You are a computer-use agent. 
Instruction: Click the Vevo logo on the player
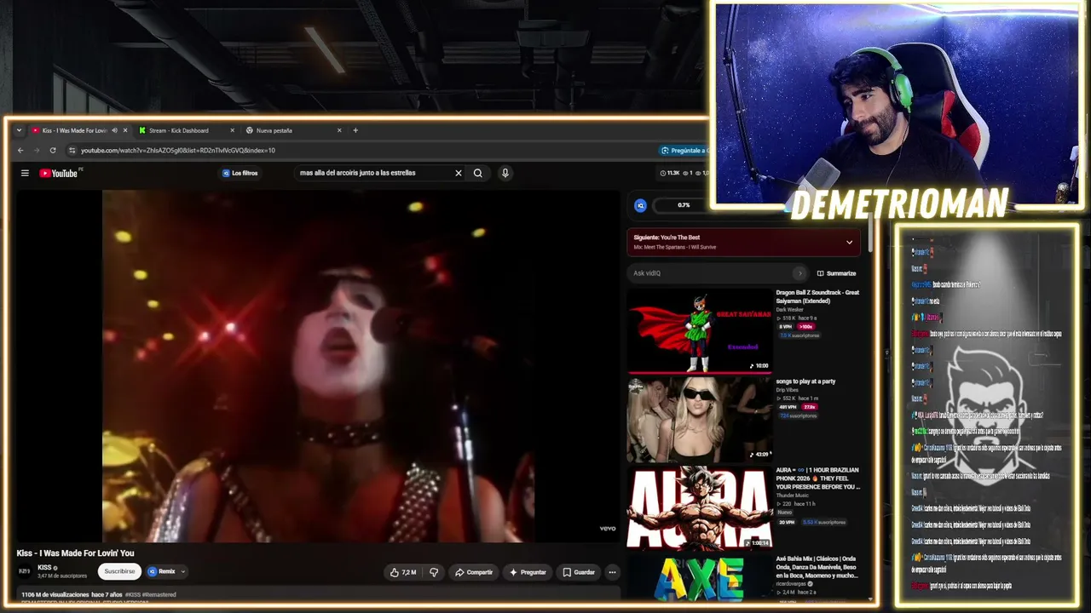point(608,529)
